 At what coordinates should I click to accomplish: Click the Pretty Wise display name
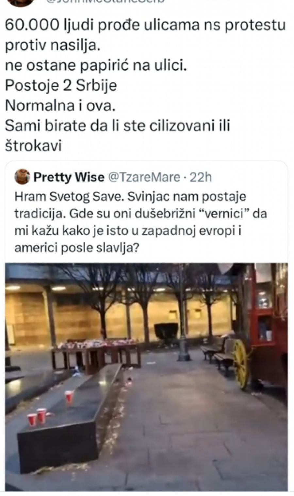[x=69, y=177]
